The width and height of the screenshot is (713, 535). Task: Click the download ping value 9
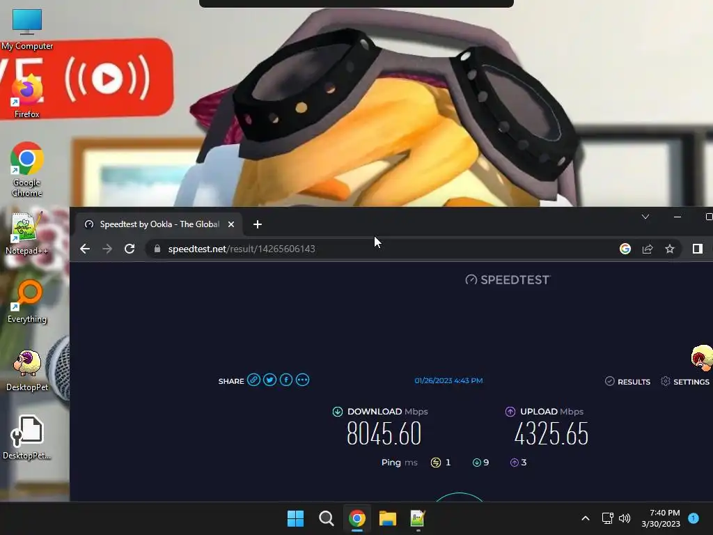(486, 463)
